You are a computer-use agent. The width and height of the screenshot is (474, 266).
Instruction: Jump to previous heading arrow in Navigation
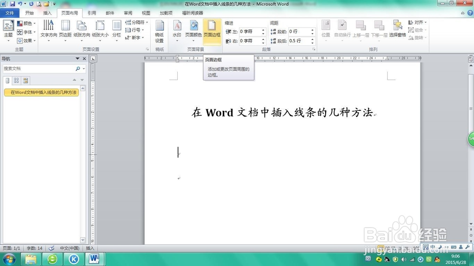click(74, 80)
